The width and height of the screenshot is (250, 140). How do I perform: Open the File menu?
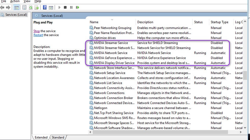point(4,1)
